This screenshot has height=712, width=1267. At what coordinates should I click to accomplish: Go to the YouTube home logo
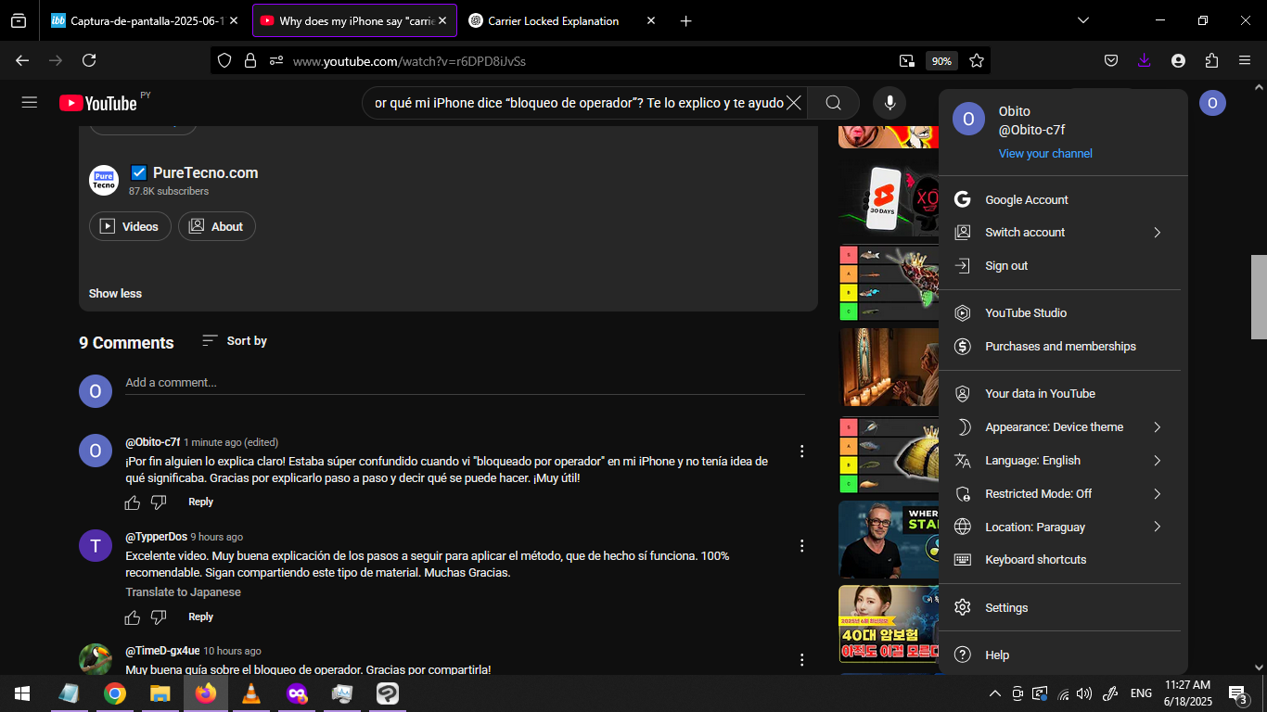coord(98,103)
